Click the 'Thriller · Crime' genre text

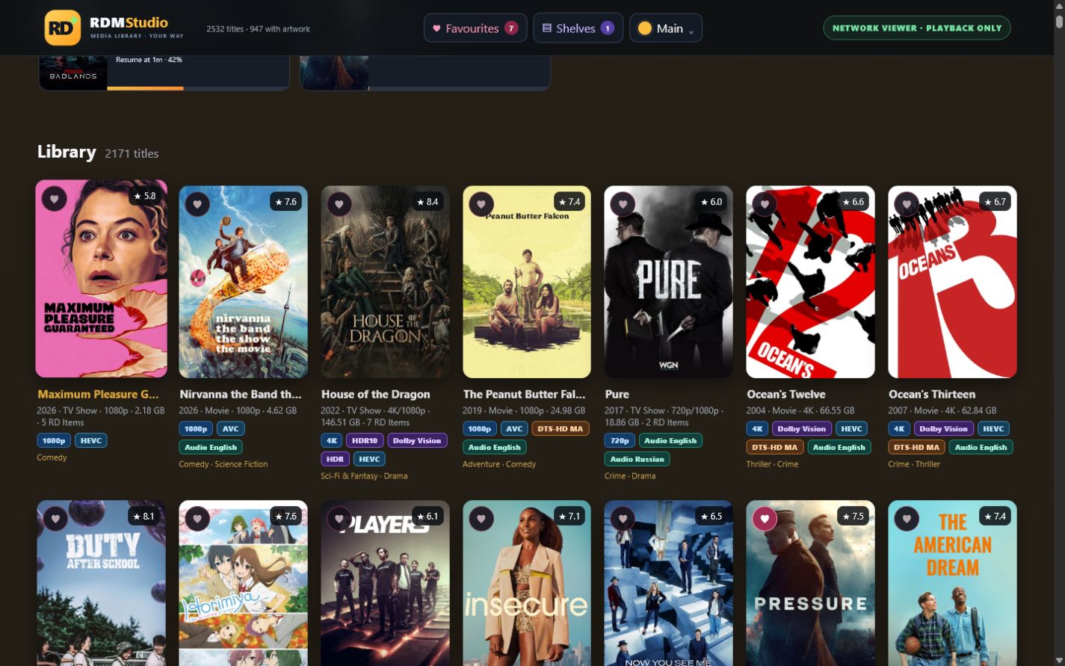pyautogui.click(x=772, y=464)
